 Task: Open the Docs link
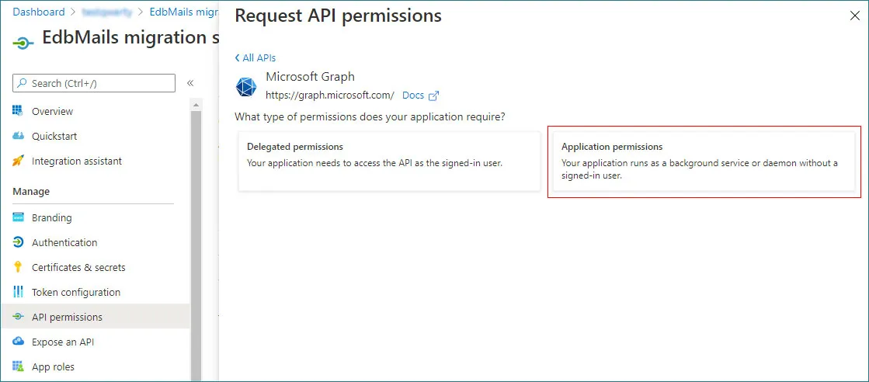[x=413, y=95]
